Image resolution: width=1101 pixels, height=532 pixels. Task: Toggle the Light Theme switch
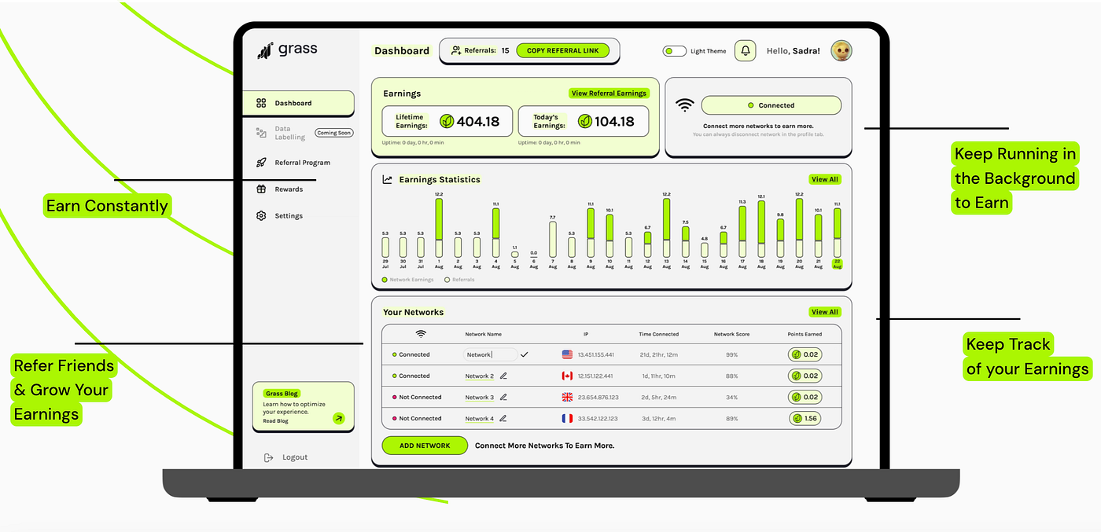point(674,51)
